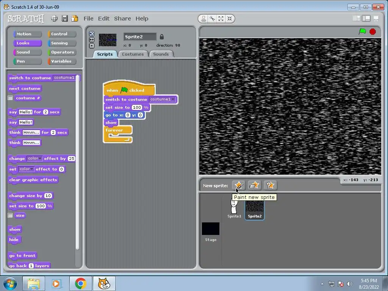Save project with floppy disk icon
This screenshot has height=291, width=388.
tap(64, 19)
